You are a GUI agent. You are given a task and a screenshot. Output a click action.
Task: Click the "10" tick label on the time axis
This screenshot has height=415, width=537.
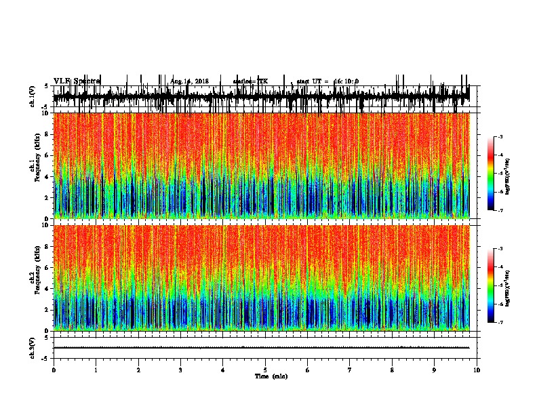point(477,370)
